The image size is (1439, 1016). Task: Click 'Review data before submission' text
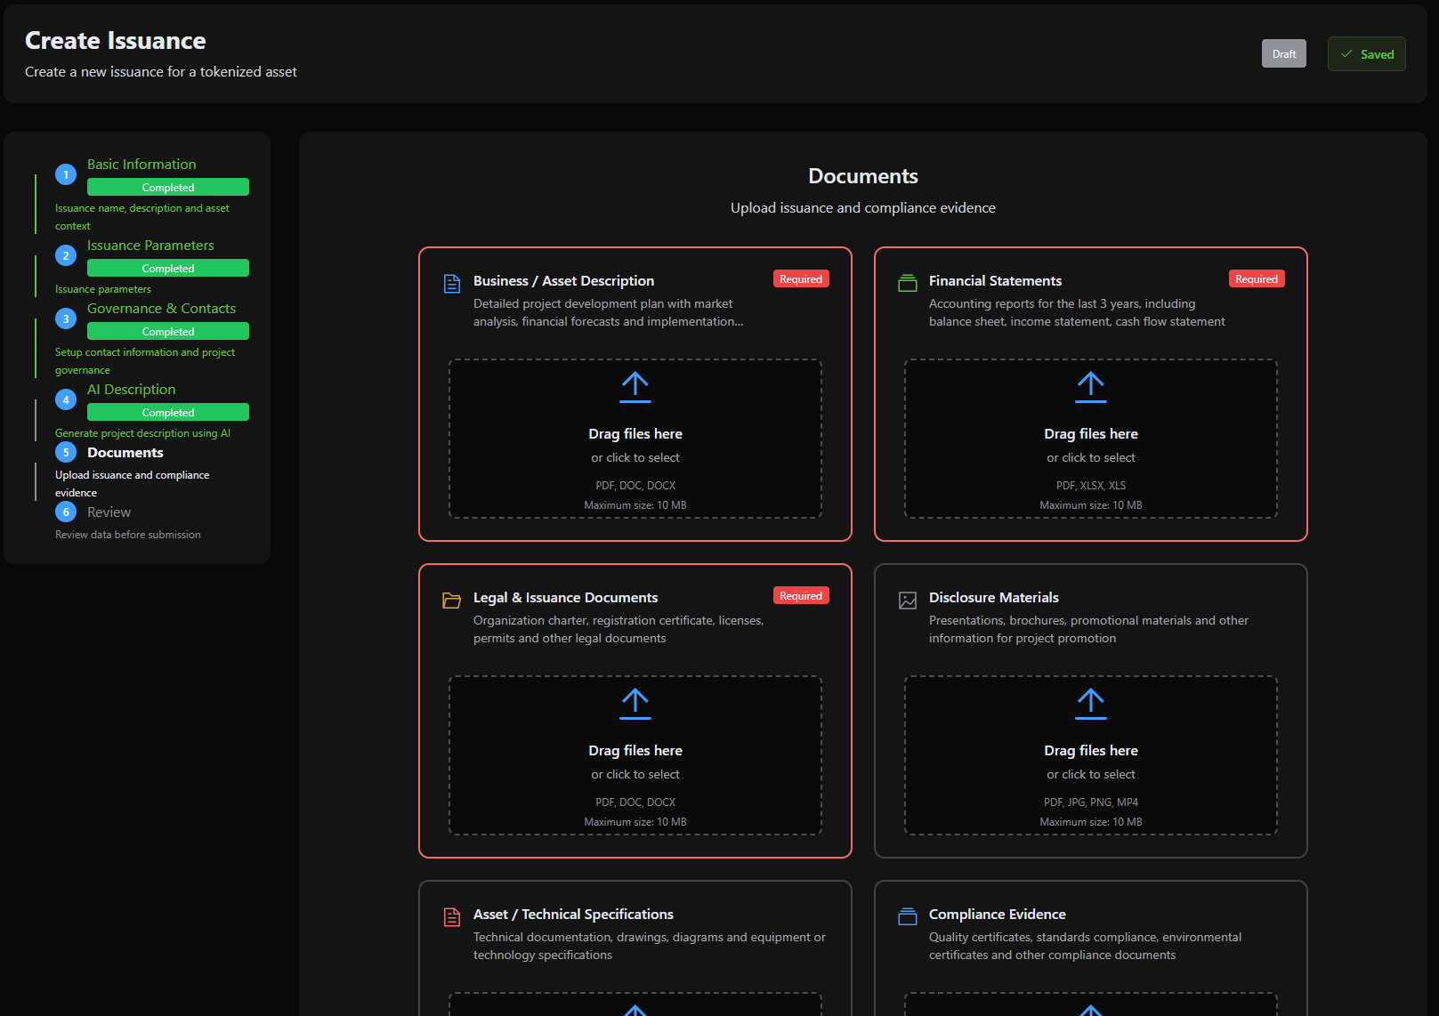(127, 535)
